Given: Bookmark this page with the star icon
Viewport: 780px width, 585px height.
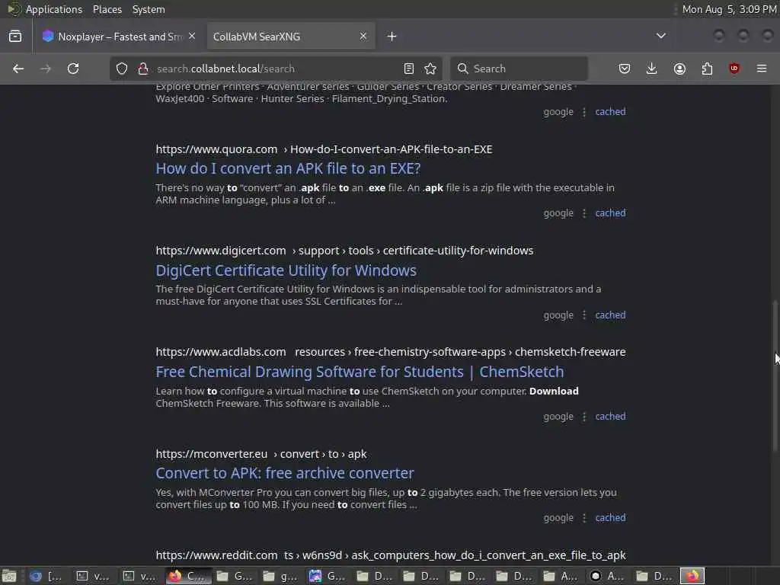Looking at the screenshot, I should click(430, 69).
